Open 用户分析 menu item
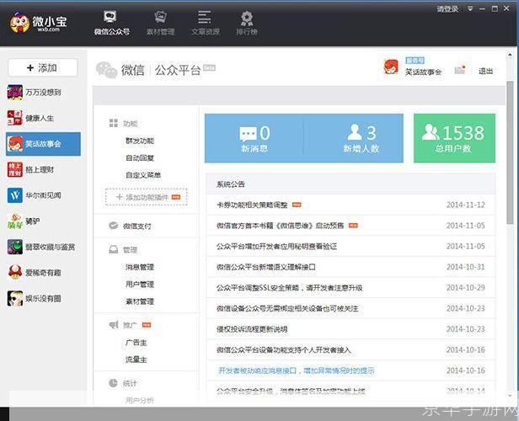This screenshot has height=421, width=519. click(x=140, y=401)
